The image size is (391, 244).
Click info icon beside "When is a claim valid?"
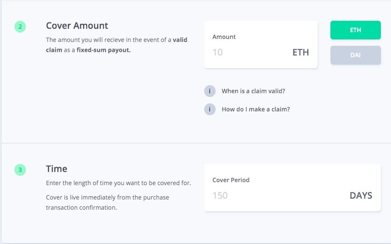[210, 91]
